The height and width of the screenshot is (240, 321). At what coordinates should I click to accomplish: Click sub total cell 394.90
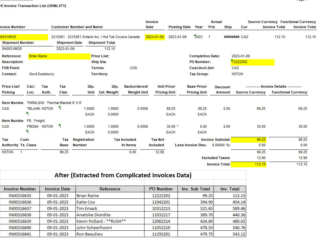(x=196, y=202)
